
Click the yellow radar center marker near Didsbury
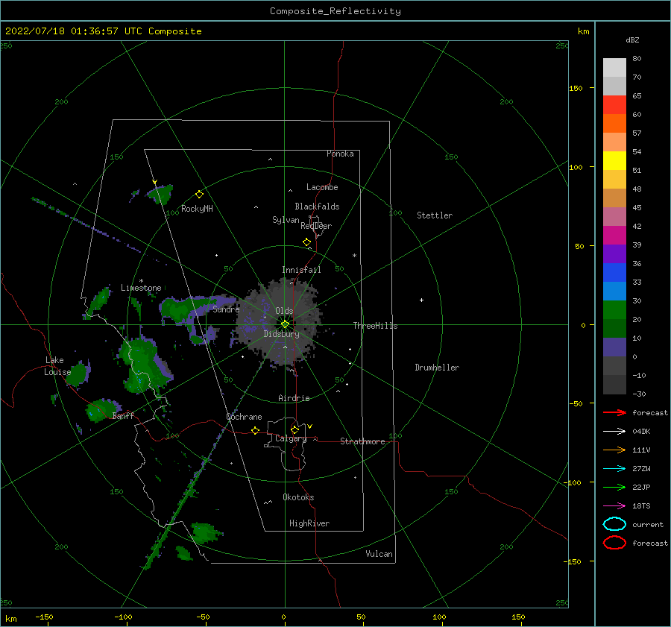[285, 324]
